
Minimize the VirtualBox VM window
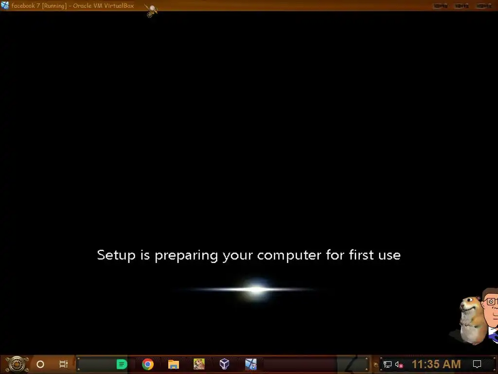pyautogui.click(x=440, y=6)
